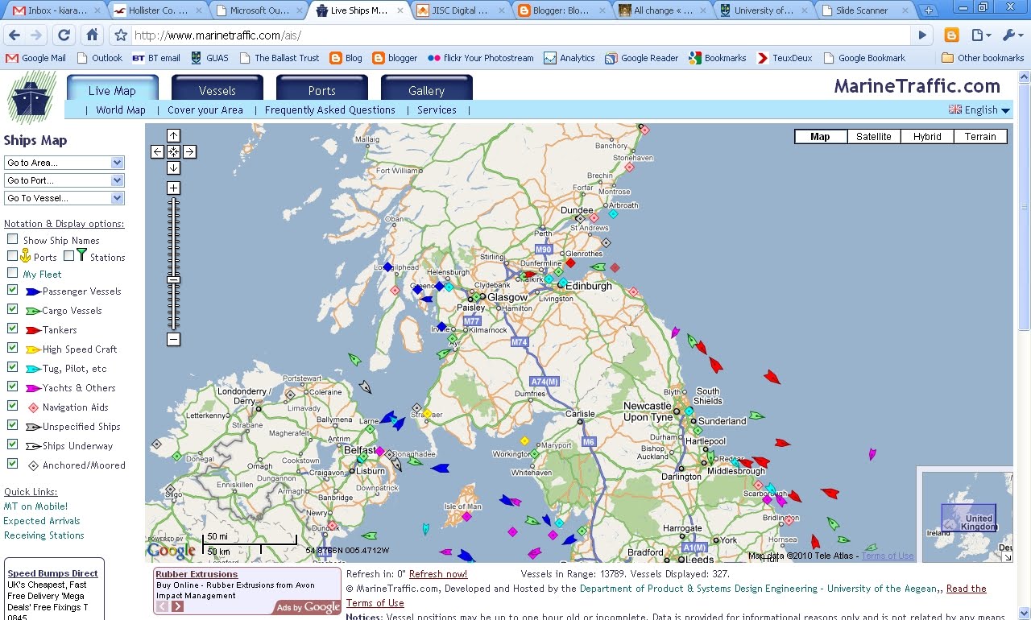1031x620 pixels.
Task: Pan the map down
Action: coord(173,167)
